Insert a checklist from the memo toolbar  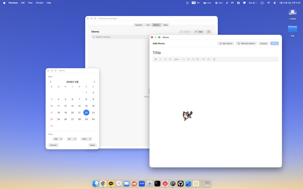click(x=198, y=59)
